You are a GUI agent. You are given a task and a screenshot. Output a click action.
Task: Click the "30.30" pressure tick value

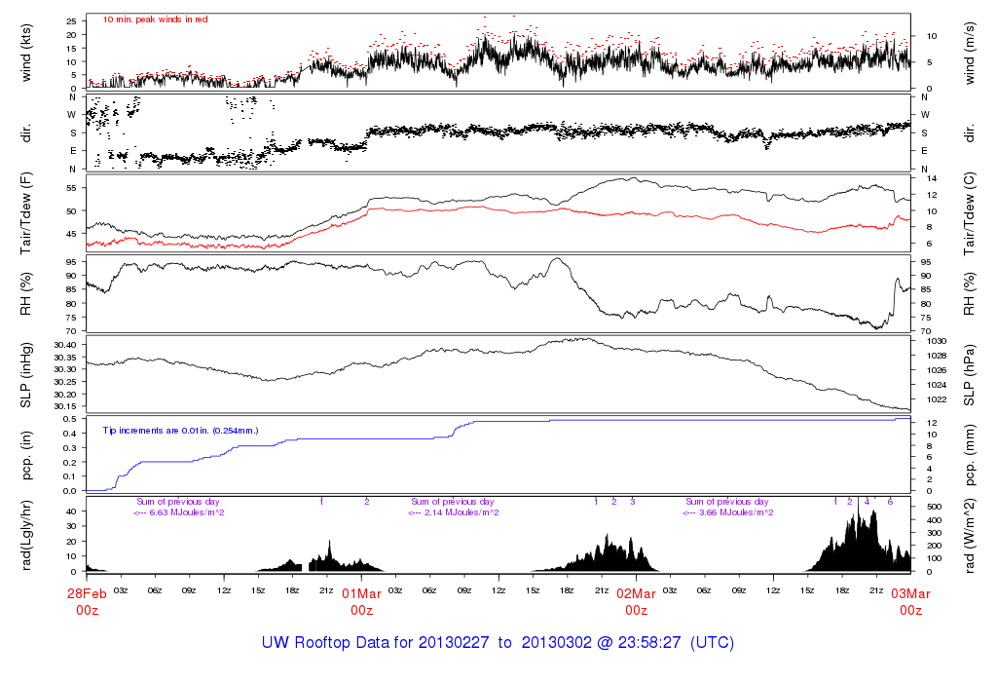pos(65,369)
